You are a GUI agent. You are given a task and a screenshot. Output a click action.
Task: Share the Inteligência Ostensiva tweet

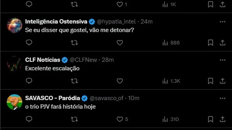[x=222, y=42]
